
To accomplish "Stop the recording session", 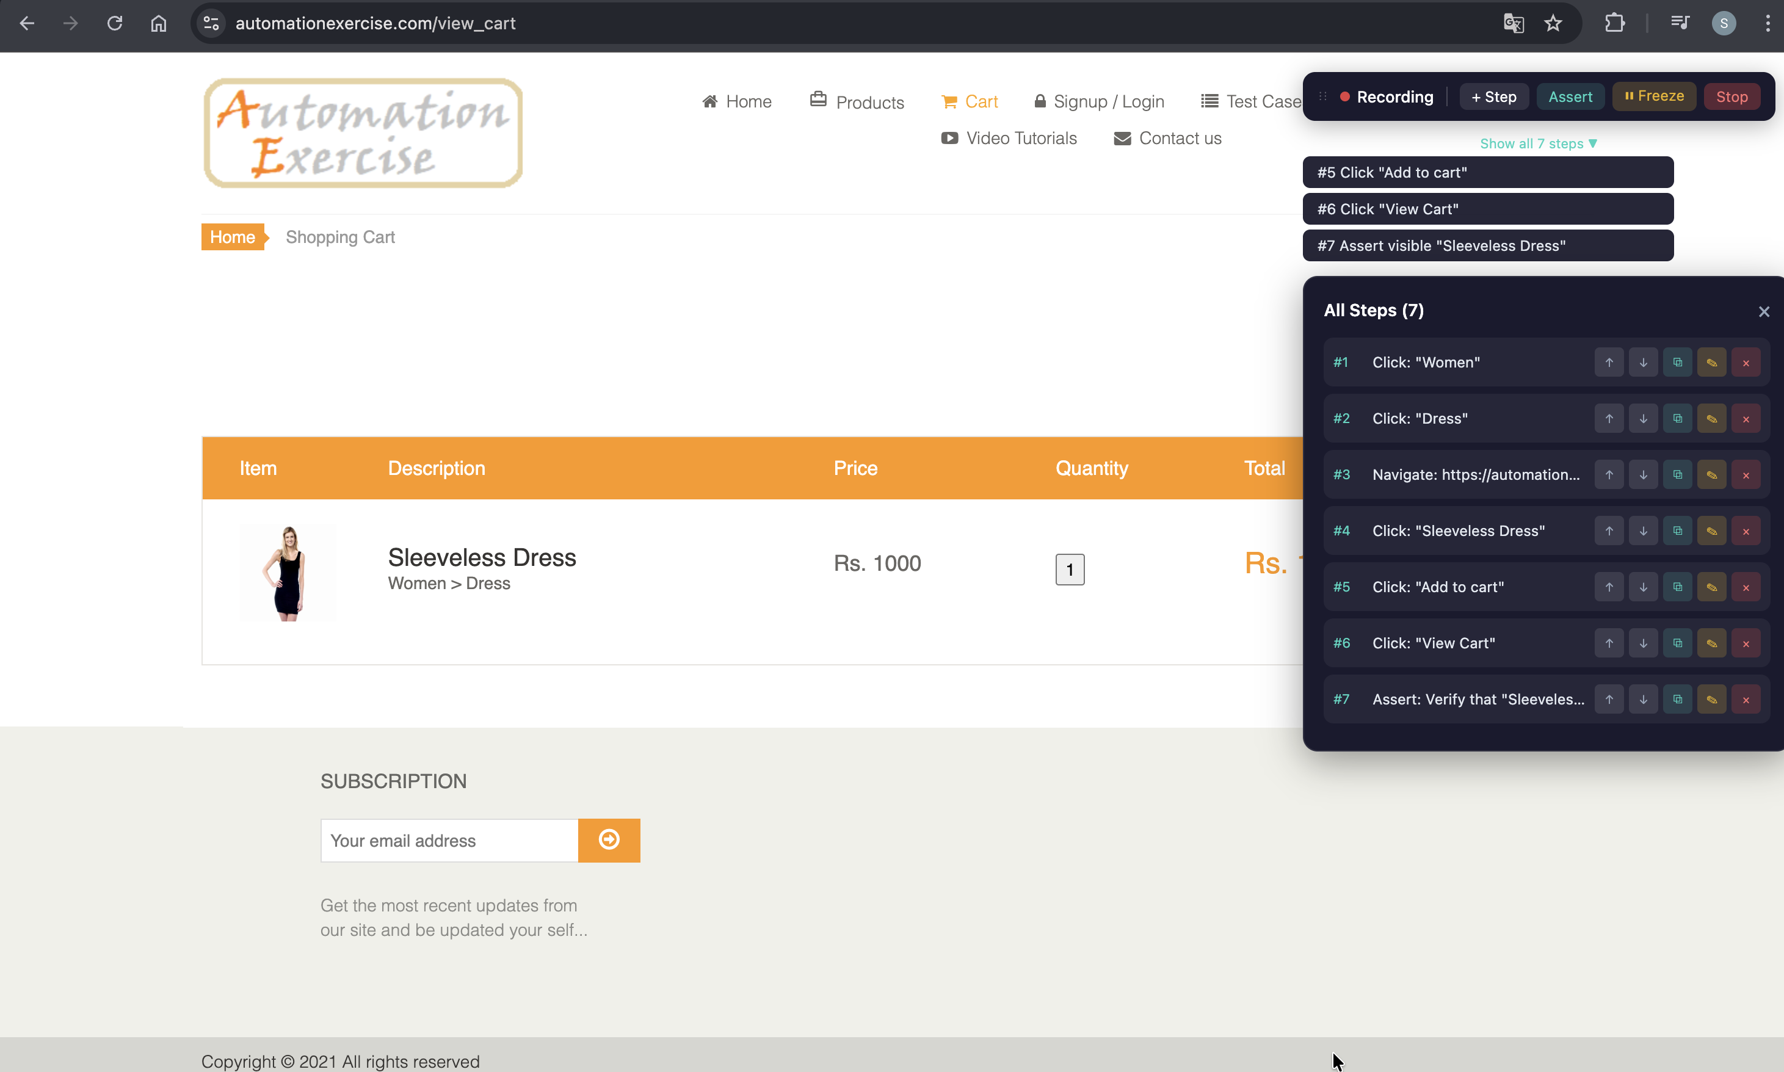I will click(x=1730, y=97).
